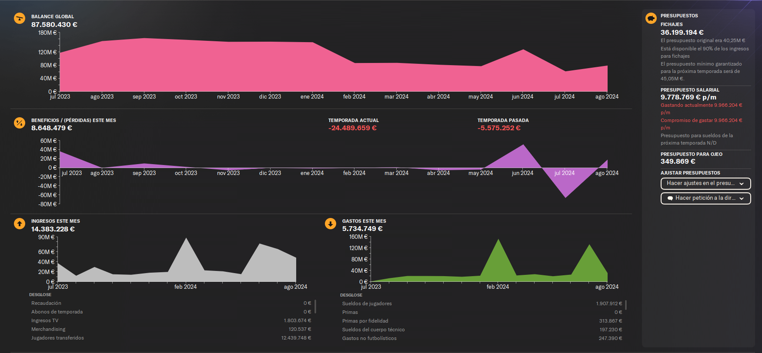Click 'GASTOS ESTE MES' heading
Screen dimensions: 762x353
click(x=364, y=221)
